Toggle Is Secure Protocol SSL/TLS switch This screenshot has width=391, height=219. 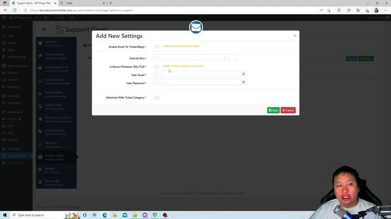click(156, 66)
